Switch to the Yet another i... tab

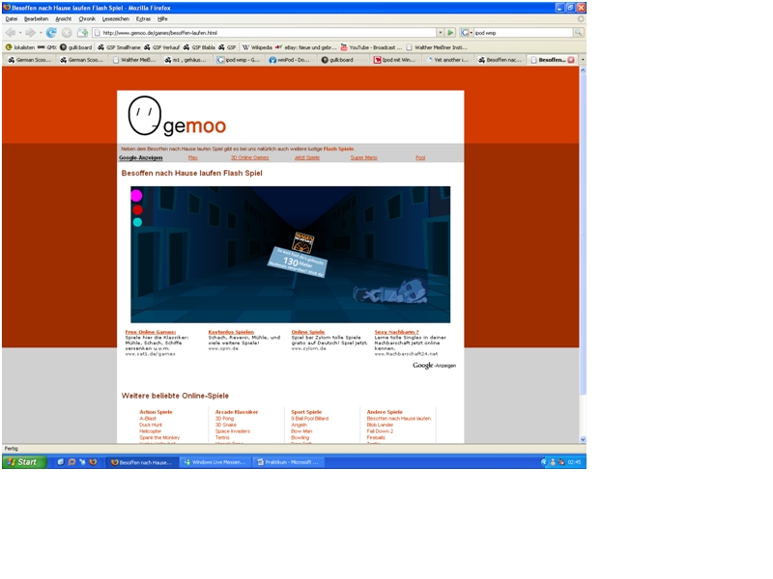446,60
